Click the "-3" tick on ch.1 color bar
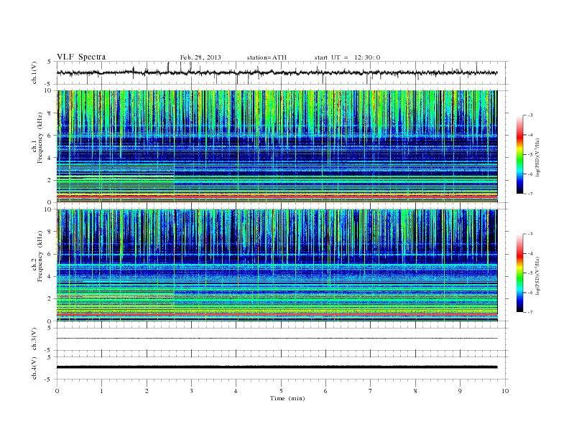This screenshot has height=439, width=569. 530,115
